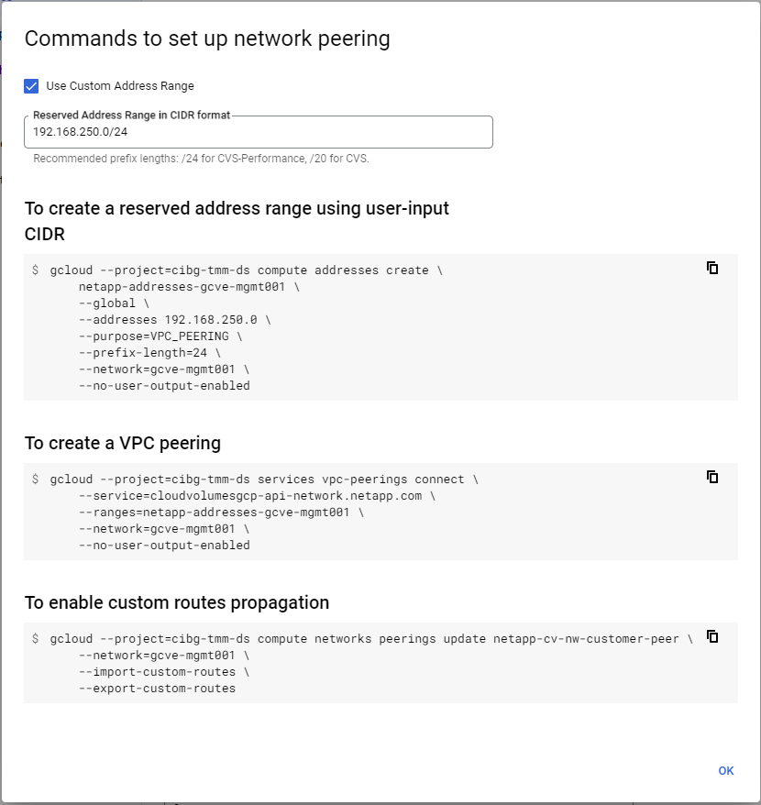Click the --export-custom-routes flag line

tap(157, 689)
